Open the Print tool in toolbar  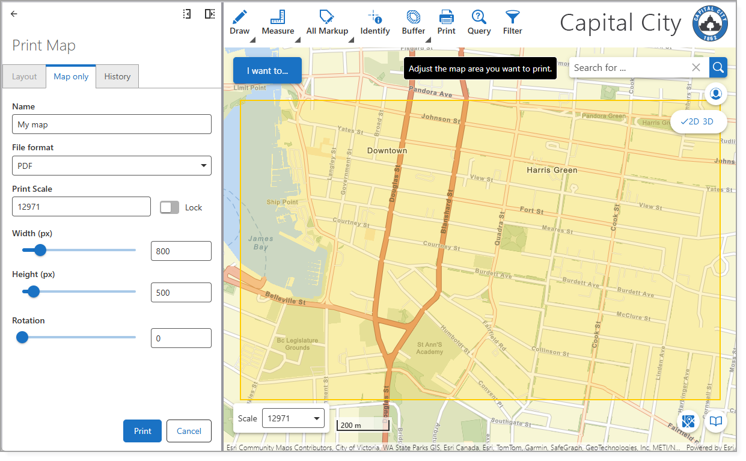click(x=446, y=22)
